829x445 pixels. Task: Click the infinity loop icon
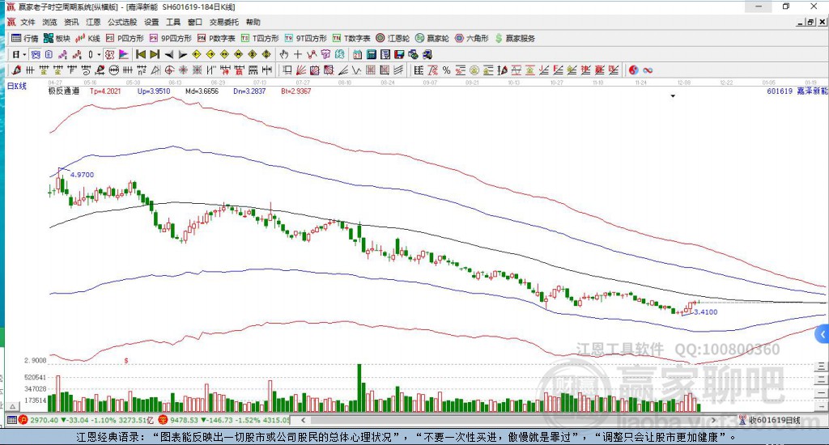click(648, 70)
